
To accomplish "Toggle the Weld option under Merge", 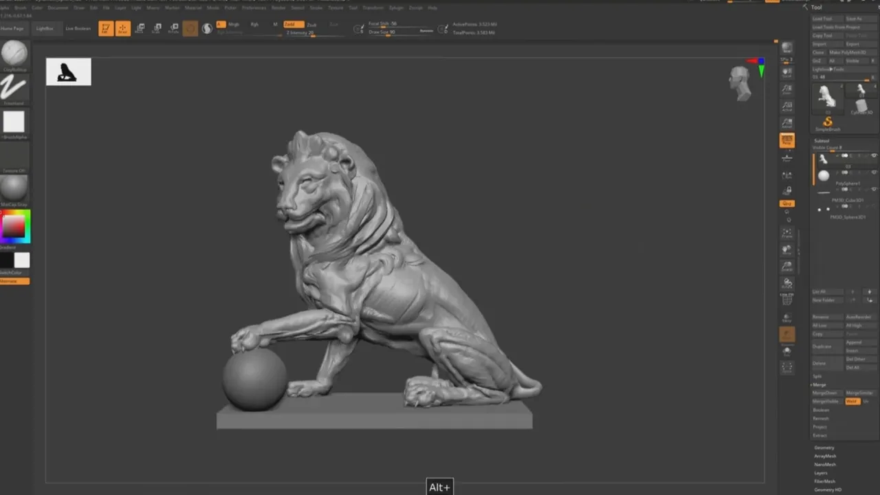I will [x=852, y=401].
